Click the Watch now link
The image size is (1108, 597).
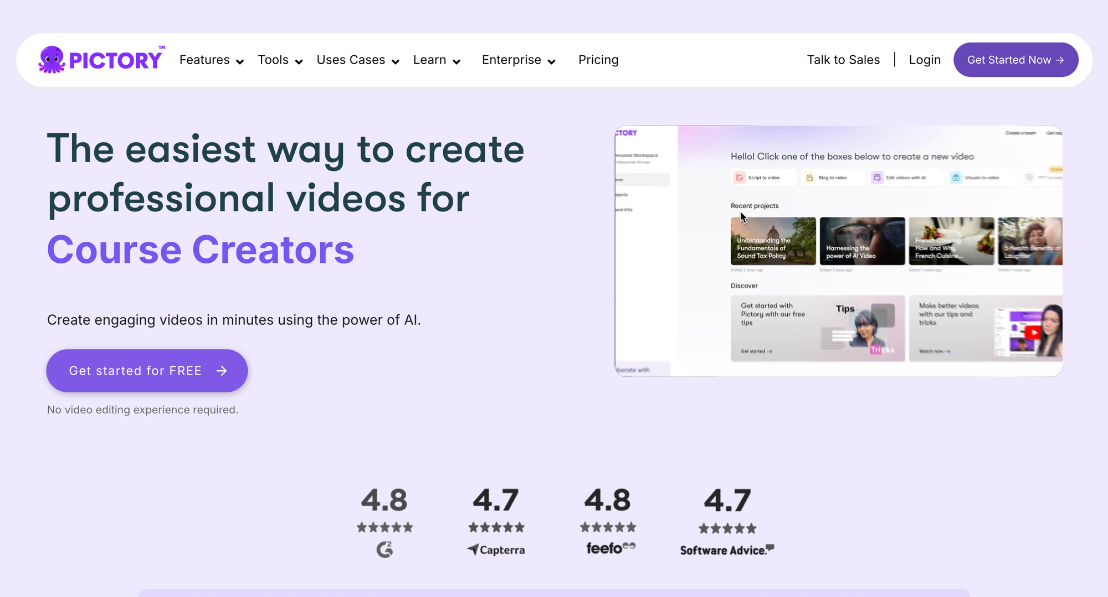pyautogui.click(x=935, y=351)
